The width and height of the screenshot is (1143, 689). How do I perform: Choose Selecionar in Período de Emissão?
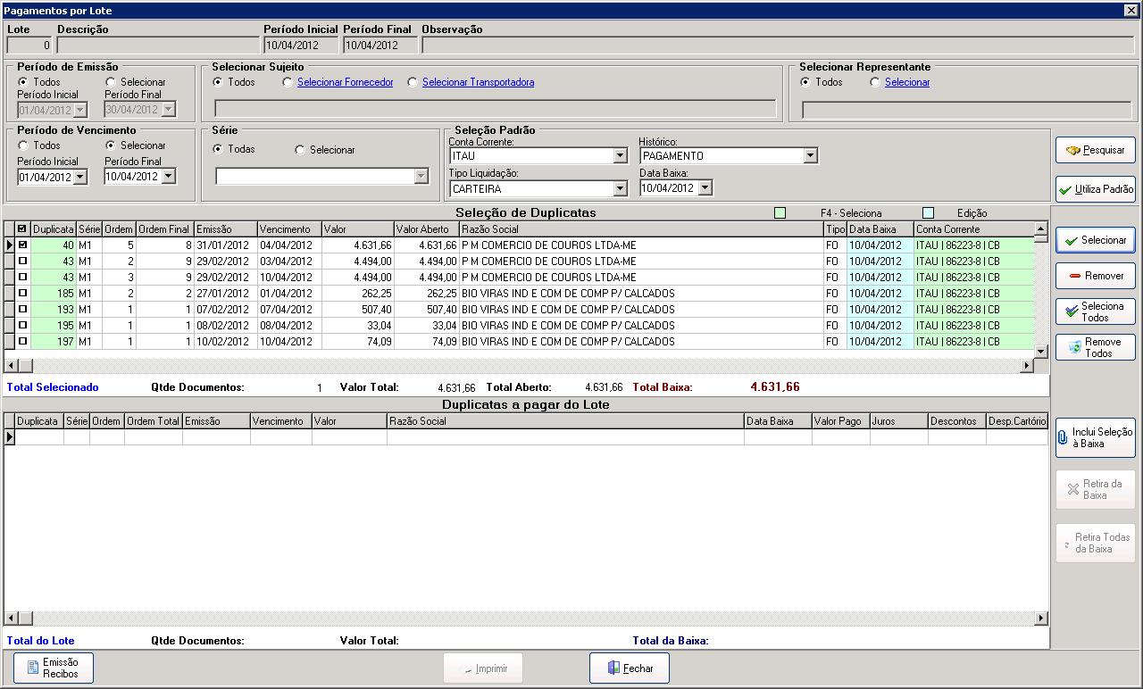pyautogui.click(x=111, y=82)
